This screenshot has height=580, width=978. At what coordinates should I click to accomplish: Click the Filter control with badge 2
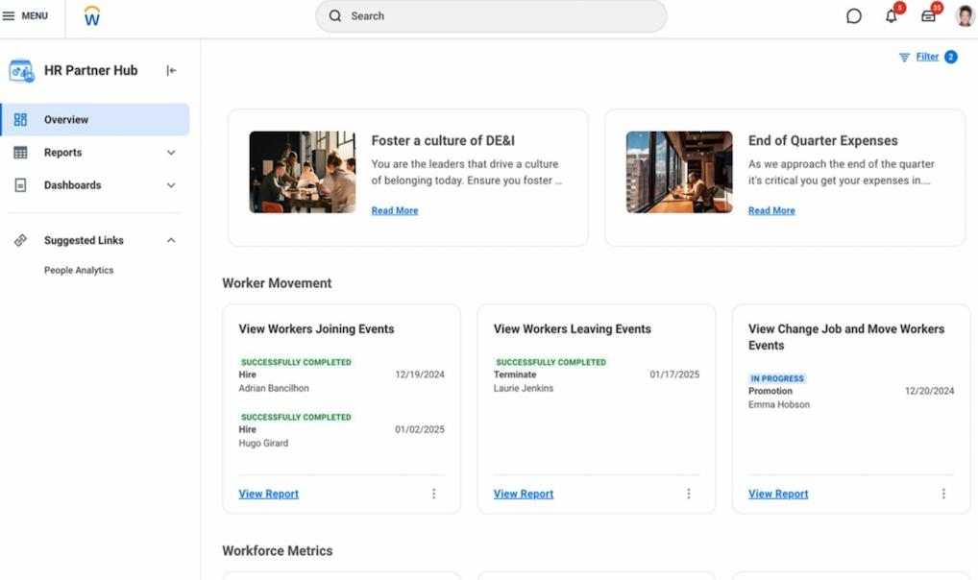tap(923, 57)
